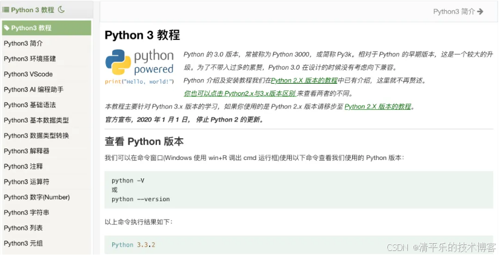Open Python3 数字(Number) chapter
The width and height of the screenshot is (503, 257).
coord(37,198)
